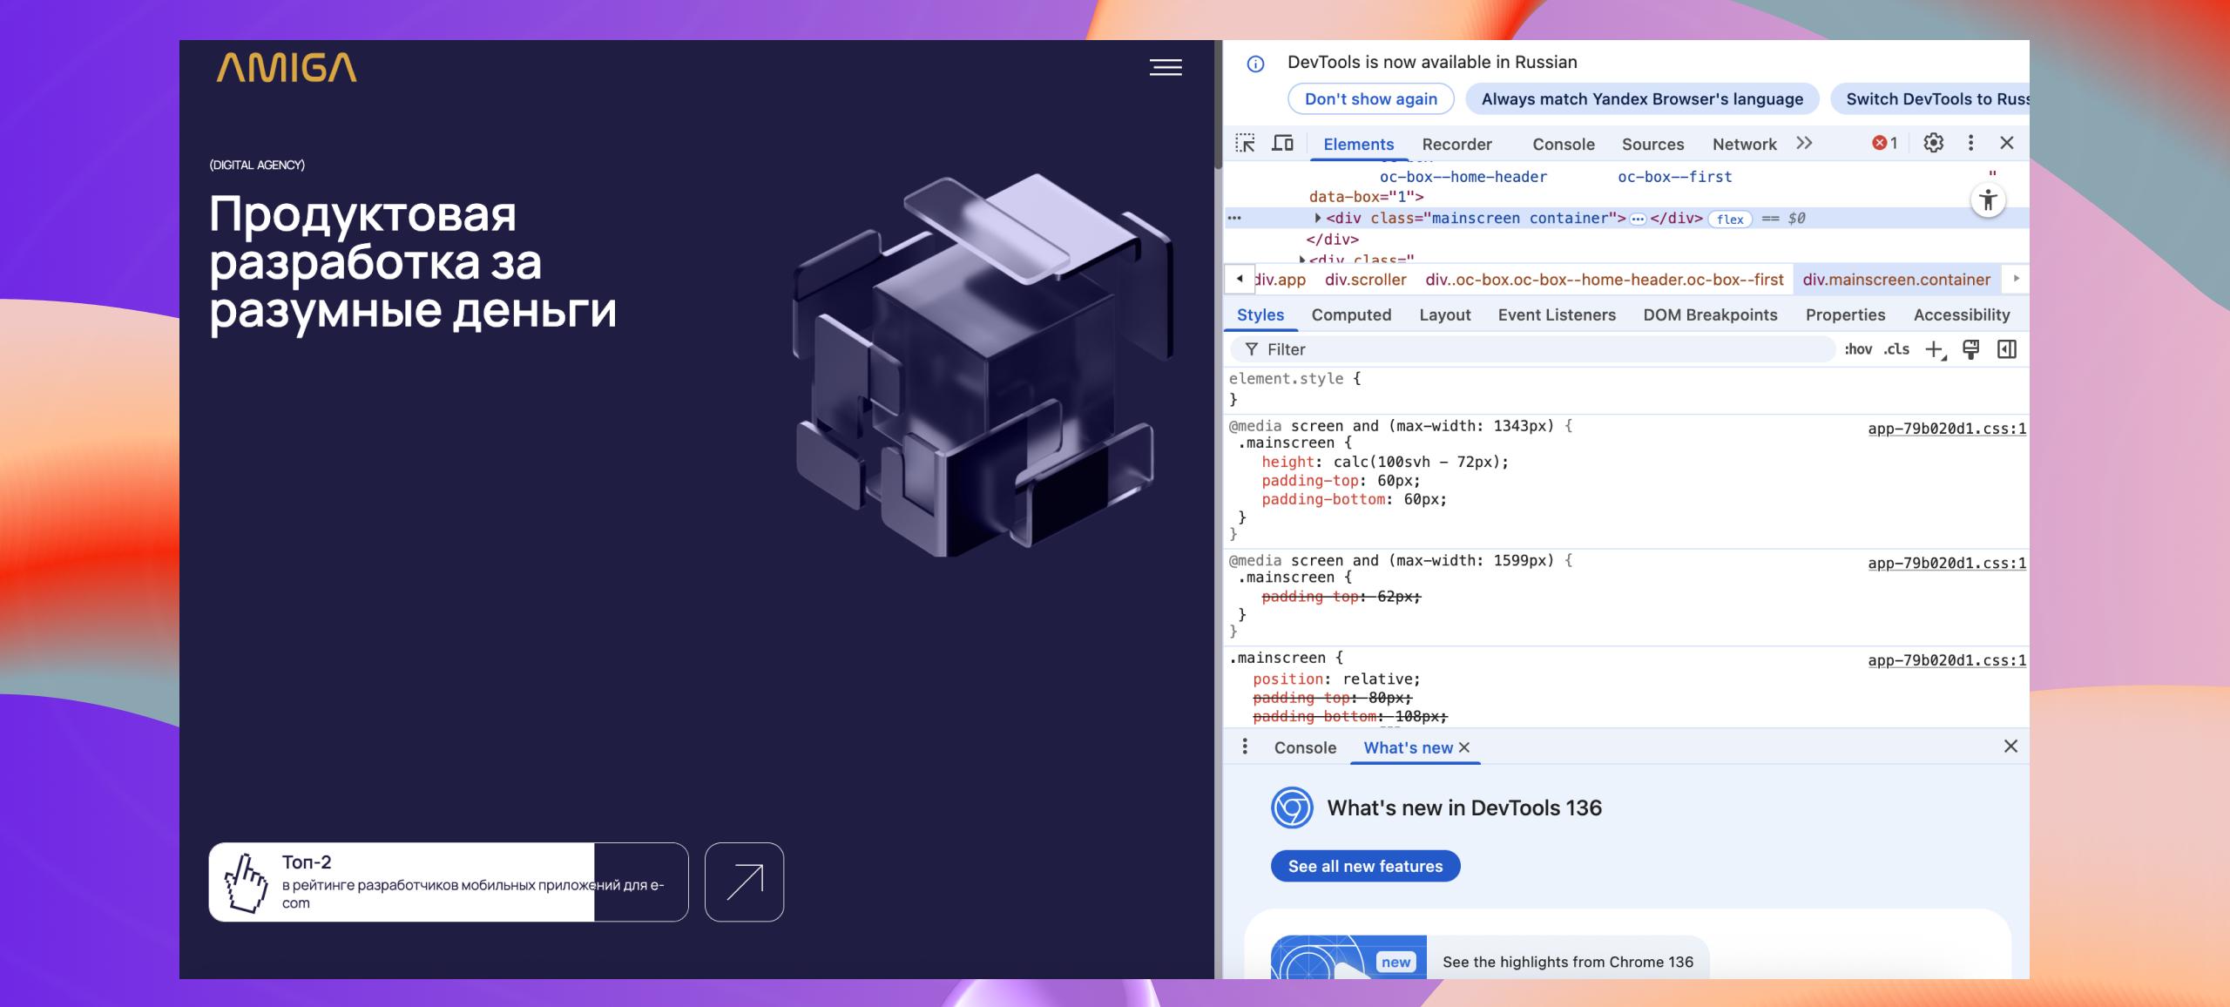Open the DevTools three-dot customize menu
2230x1007 pixels.
[x=1970, y=143]
